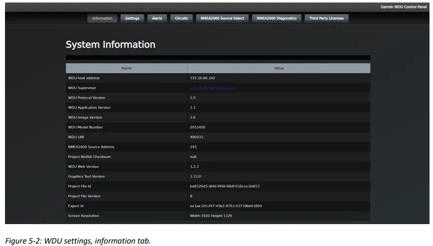The height and width of the screenshot is (246, 433).
Task: Click the WDU Image Version label
Action: [x=85, y=118]
